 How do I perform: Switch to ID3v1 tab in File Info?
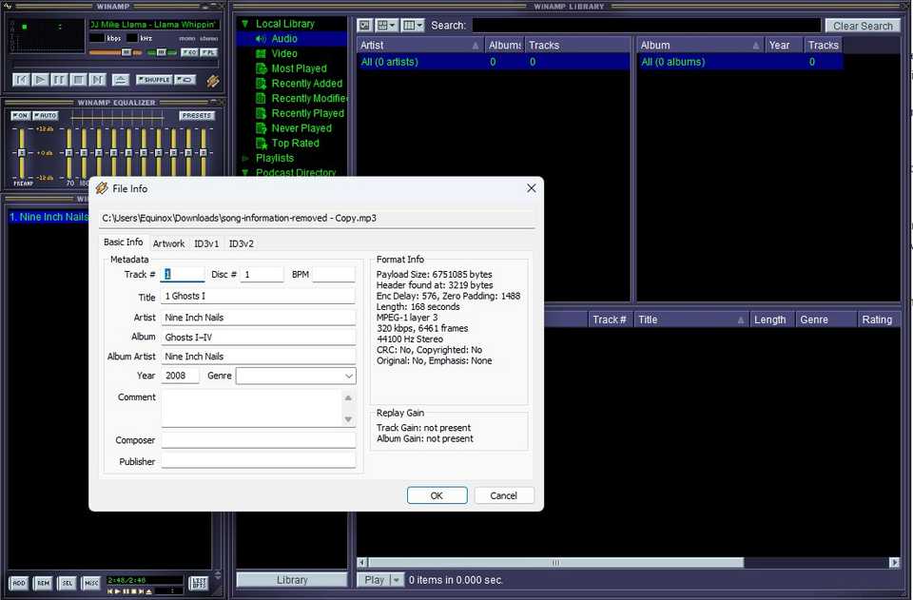[x=206, y=243]
